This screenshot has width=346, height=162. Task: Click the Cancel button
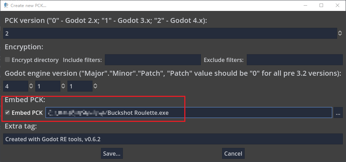tap(233, 154)
